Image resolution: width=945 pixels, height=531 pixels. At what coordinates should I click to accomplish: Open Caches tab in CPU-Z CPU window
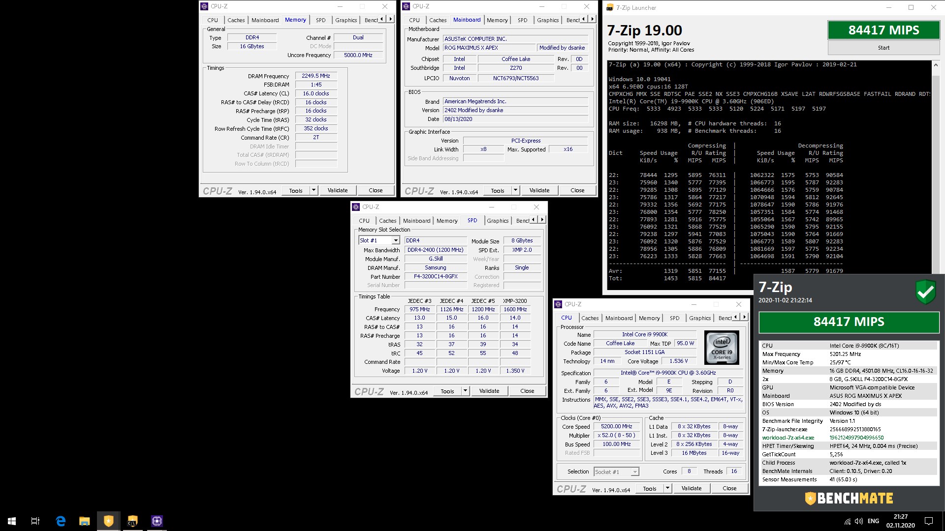(x=590, y=318)
